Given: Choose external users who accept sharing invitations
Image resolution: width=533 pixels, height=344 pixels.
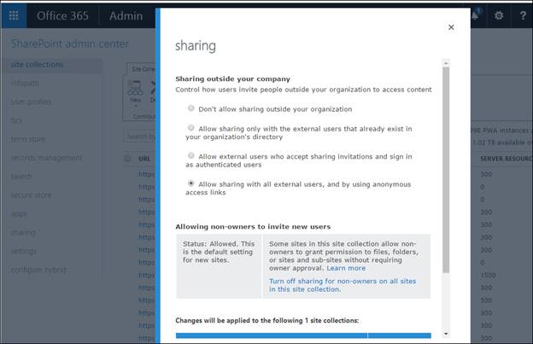Looking at the screenshot, I should (191, 156).
